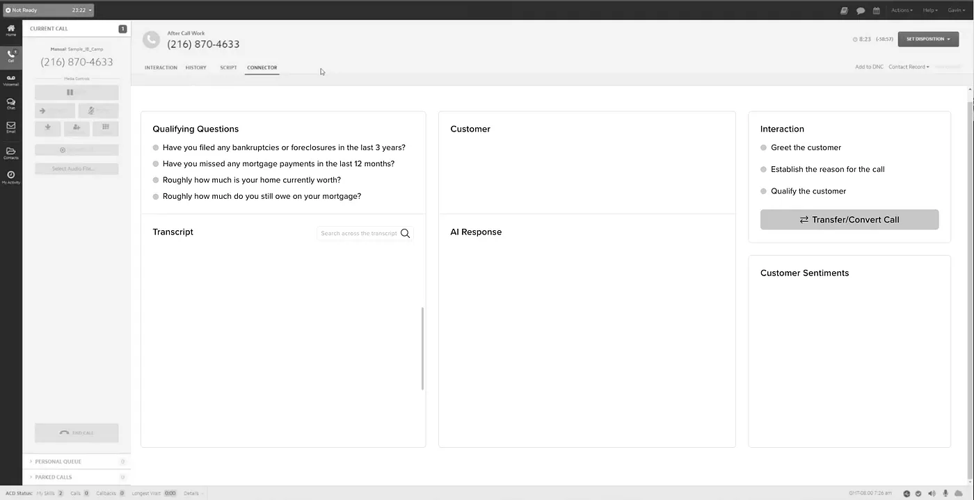This screenshot has width=974, height=500.
Task: Open the calendar icon in top bar
Action: click(877, 10)
